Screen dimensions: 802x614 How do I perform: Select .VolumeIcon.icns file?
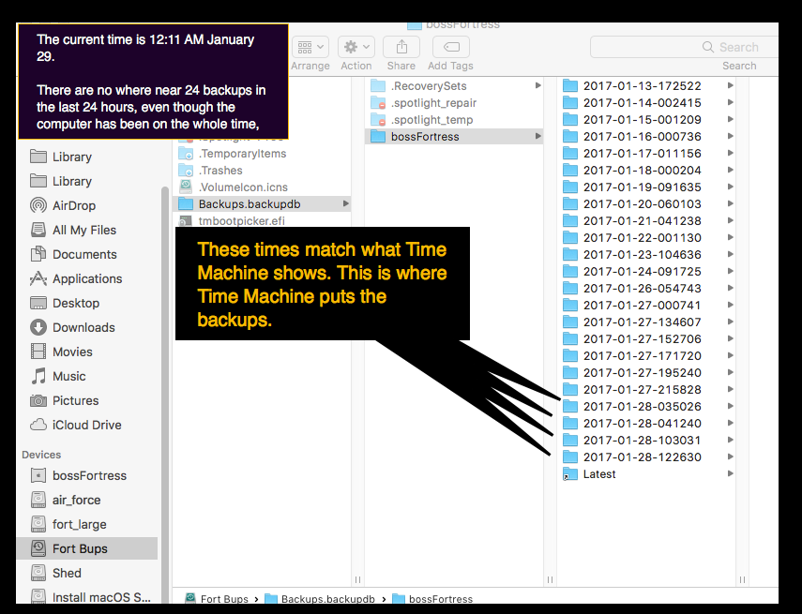[x=262, y=187]
